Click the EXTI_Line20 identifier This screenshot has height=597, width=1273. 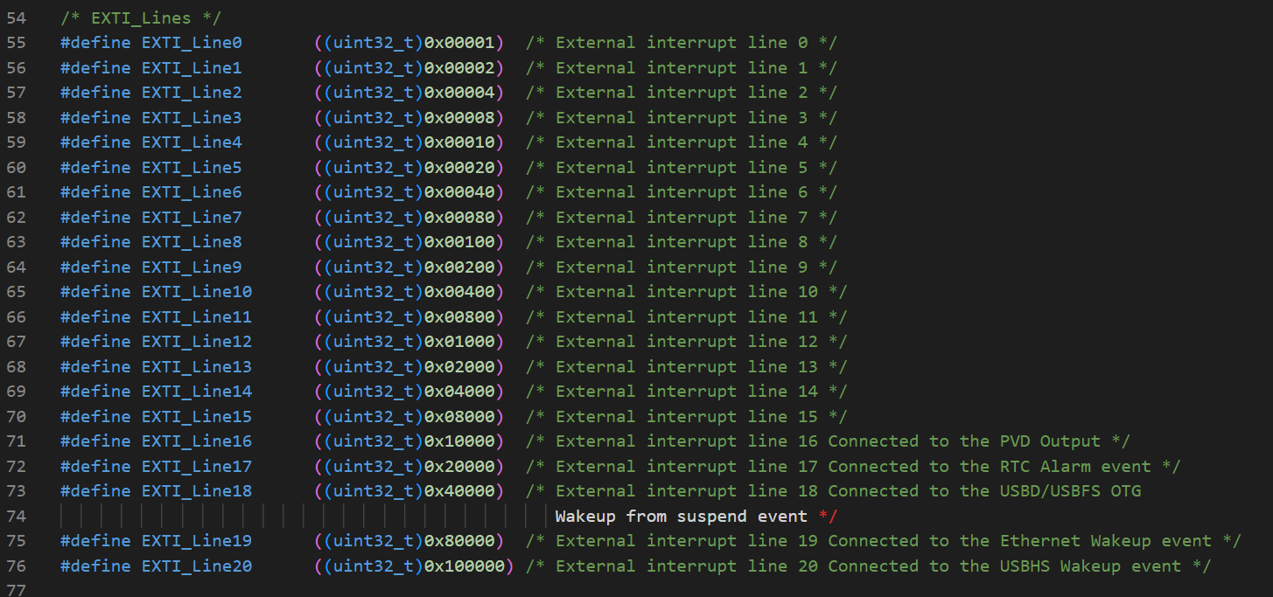tap(197, 566)
